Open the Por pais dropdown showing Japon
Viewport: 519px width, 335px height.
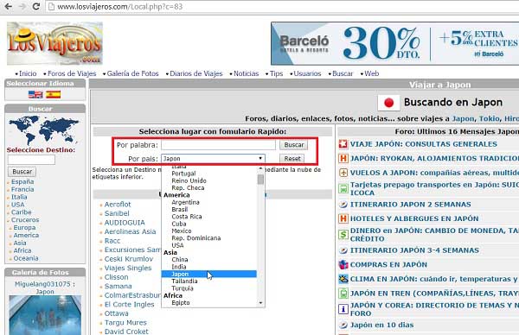click(x=213, y=159)
